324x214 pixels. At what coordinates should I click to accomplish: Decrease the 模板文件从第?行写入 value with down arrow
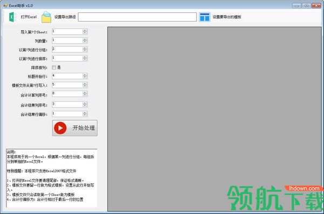85,86
